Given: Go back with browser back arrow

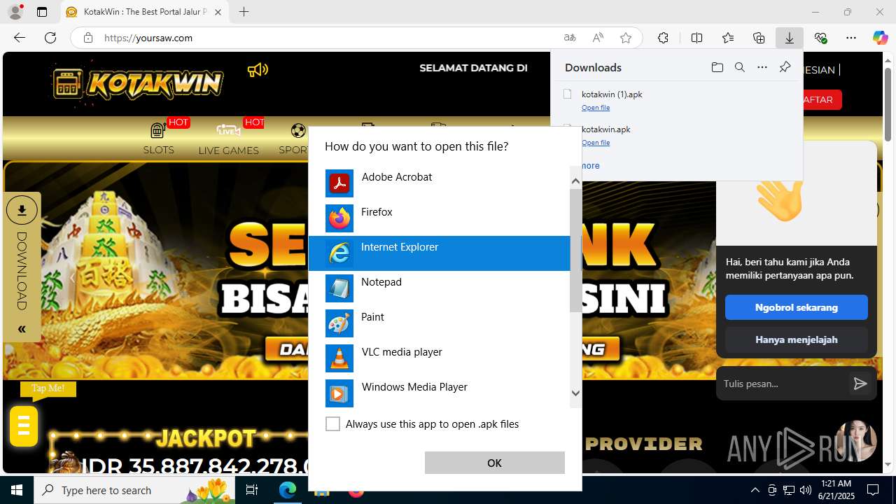Looking at the screenshot, I should [x=20, y=38].
